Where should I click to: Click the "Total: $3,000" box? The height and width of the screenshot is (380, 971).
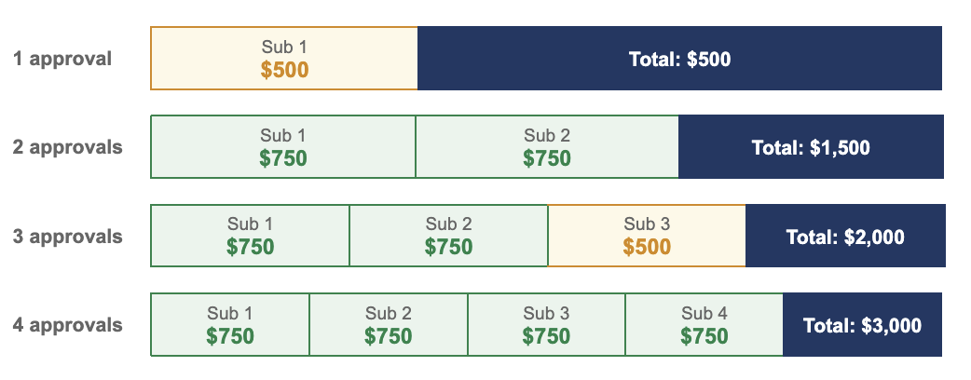point(863,326)
